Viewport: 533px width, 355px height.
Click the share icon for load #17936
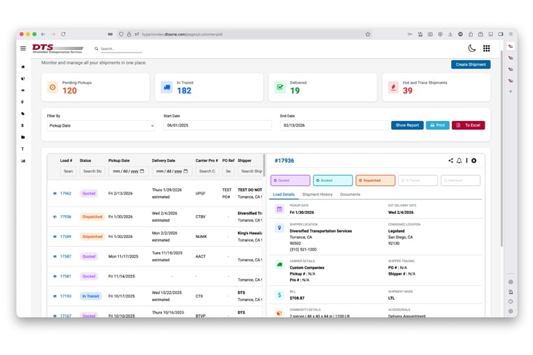tap(451, 161)
